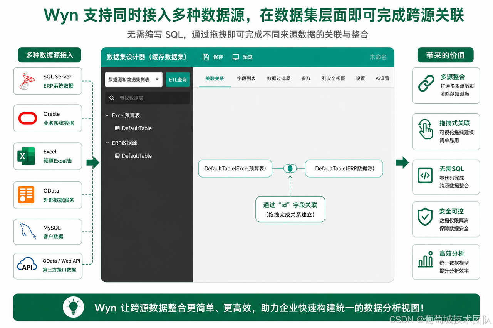493x328 pixels.
Task: Click the 预览 button label
Action: (x=248, y=57)
